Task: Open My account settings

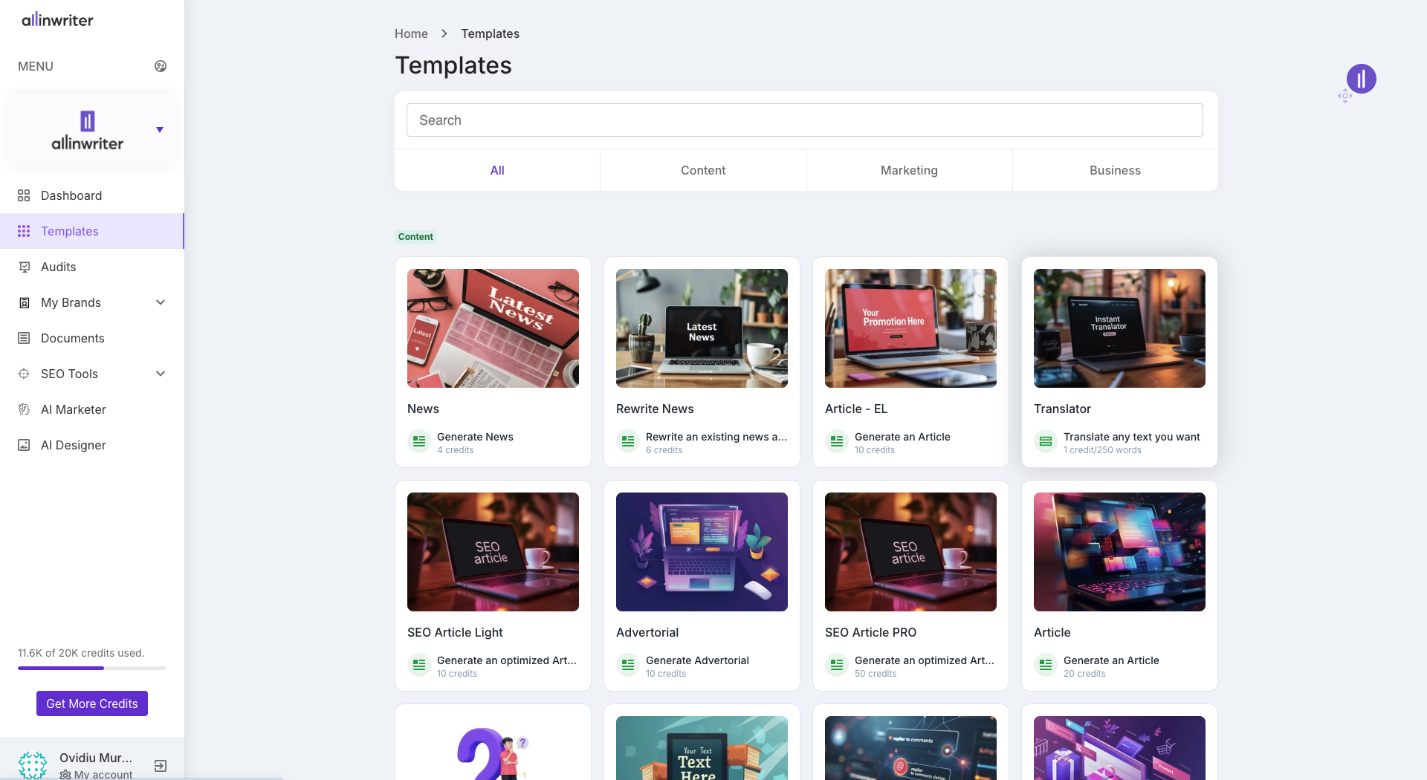Action: pyautogui.click(x=103, y=774)
